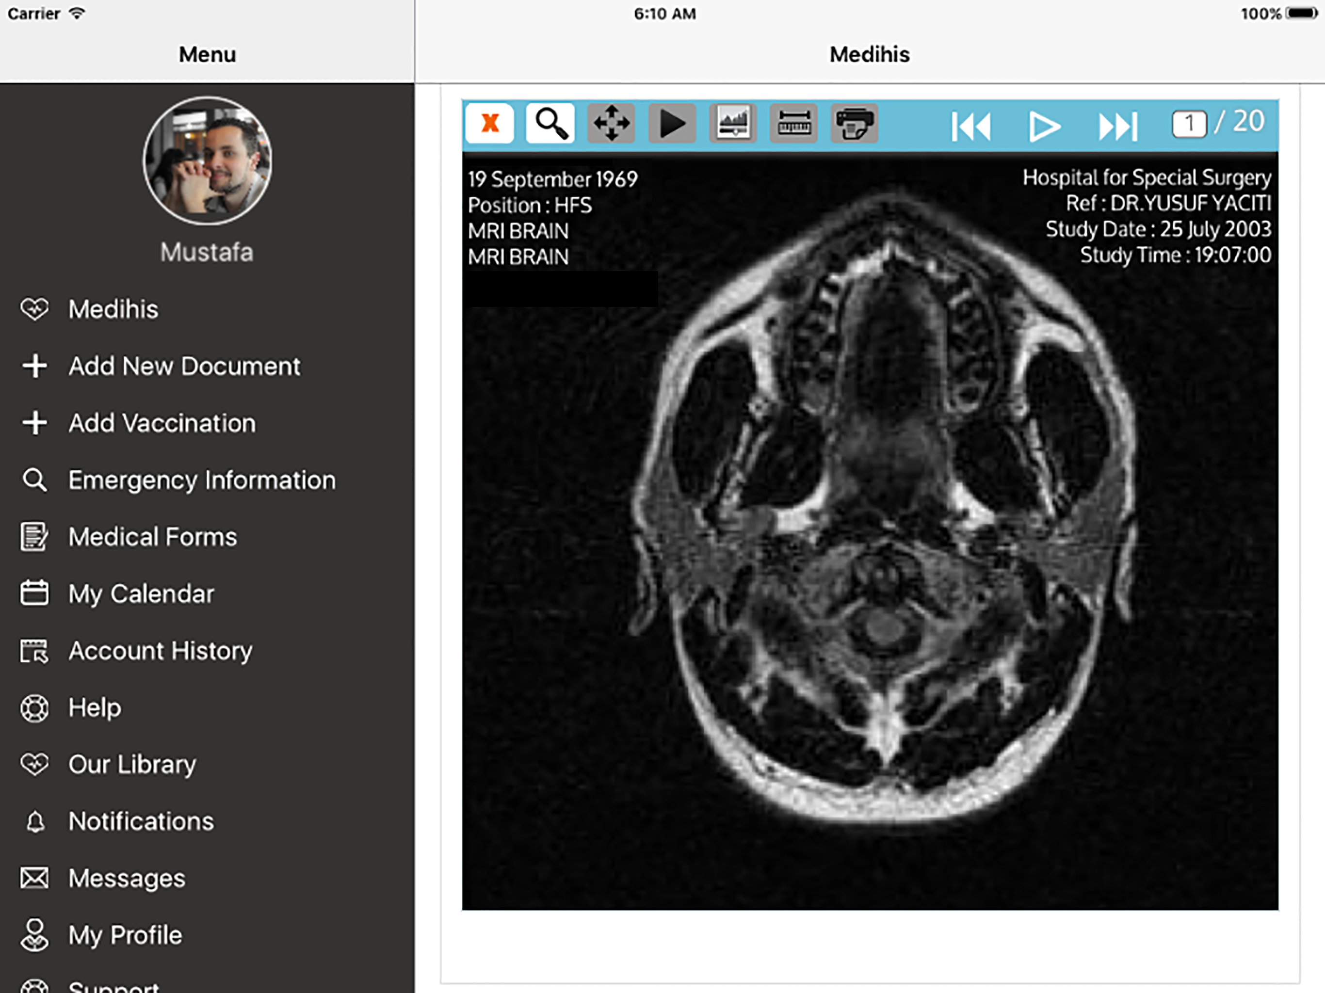Open Notifications from side menu
The image size is (1325, 993).
(207, 821)
